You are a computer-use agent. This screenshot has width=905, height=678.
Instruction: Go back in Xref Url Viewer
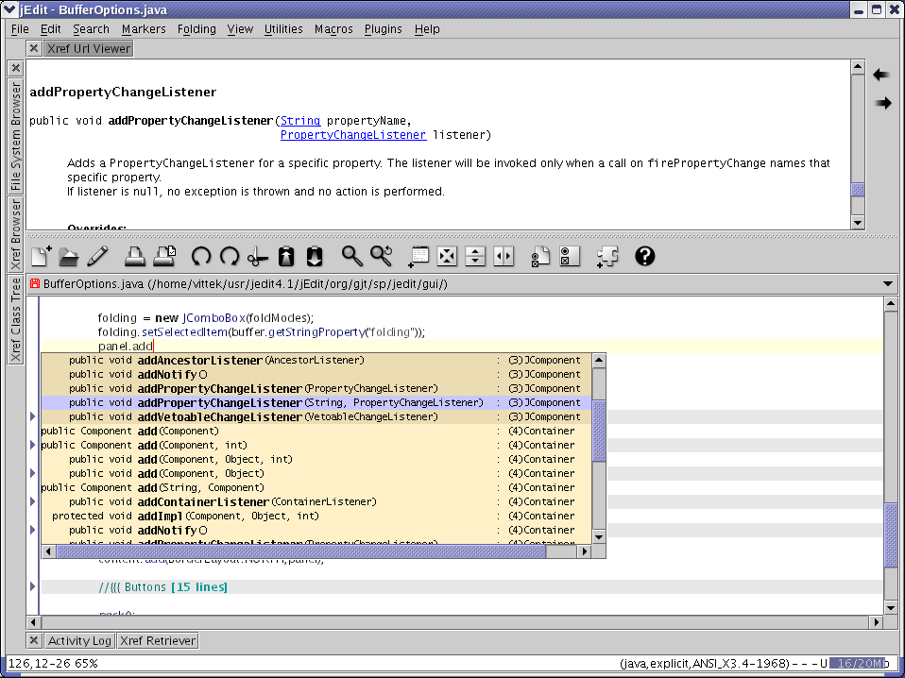click(x=881, y=75)
